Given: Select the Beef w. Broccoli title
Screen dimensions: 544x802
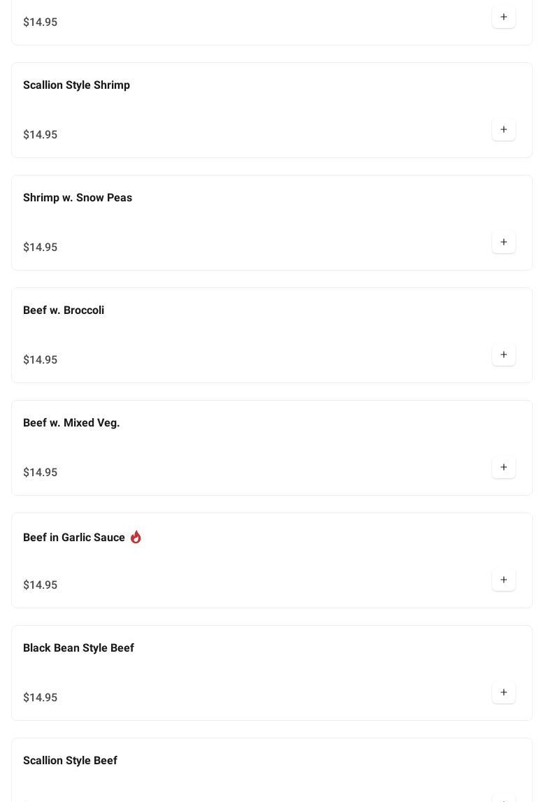Looking at the screenshot, I should 64,310.
